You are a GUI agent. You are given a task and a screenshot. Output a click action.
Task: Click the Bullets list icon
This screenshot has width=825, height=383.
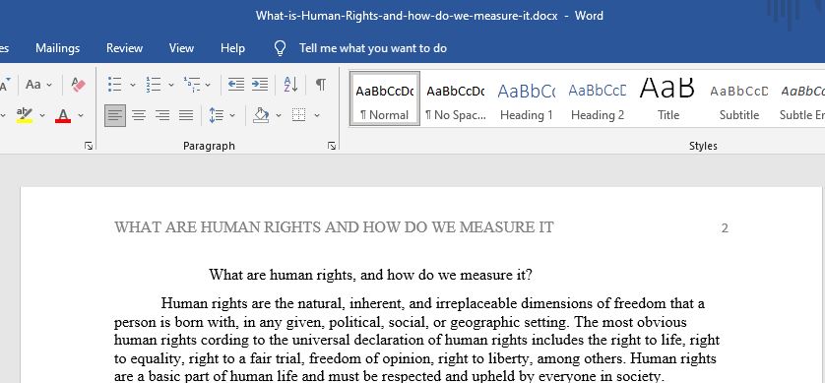115,84
